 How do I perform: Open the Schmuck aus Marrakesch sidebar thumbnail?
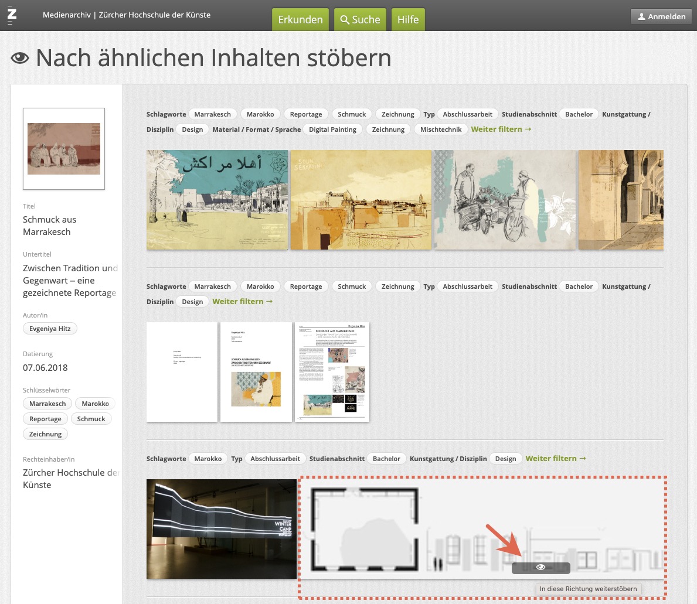point(64,149)
